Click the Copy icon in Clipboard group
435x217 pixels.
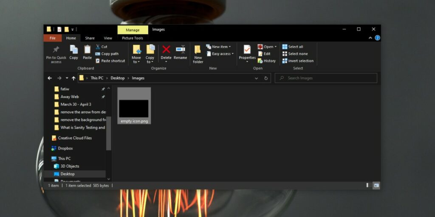point(74,52)
